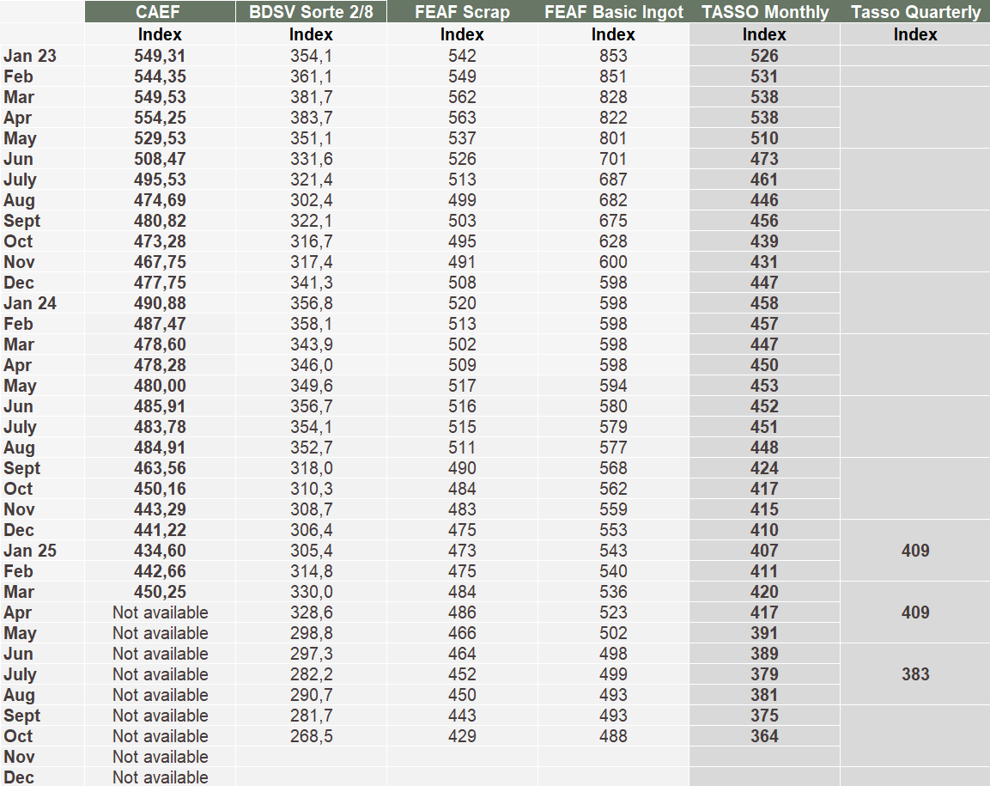
Task: Click Not available in the last Dec row
Action: click(x=160, y=777)
